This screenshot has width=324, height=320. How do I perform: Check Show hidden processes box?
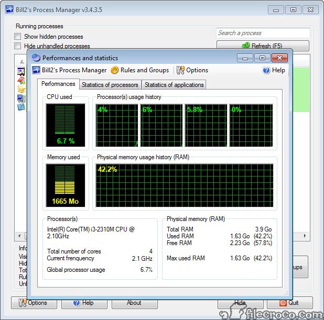coord(18,37)
